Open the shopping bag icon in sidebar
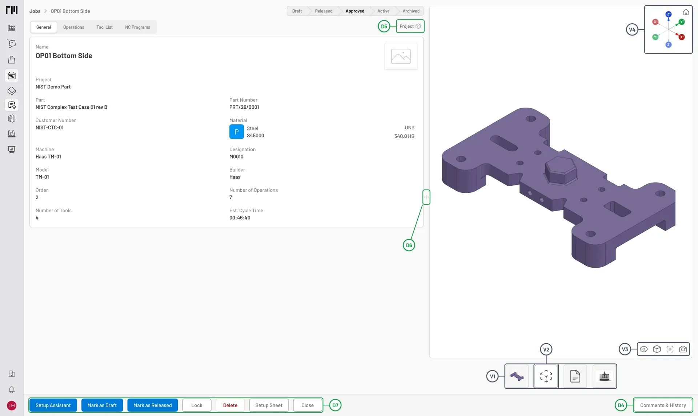Screen dimensions: 698x416 click(12, 60)
